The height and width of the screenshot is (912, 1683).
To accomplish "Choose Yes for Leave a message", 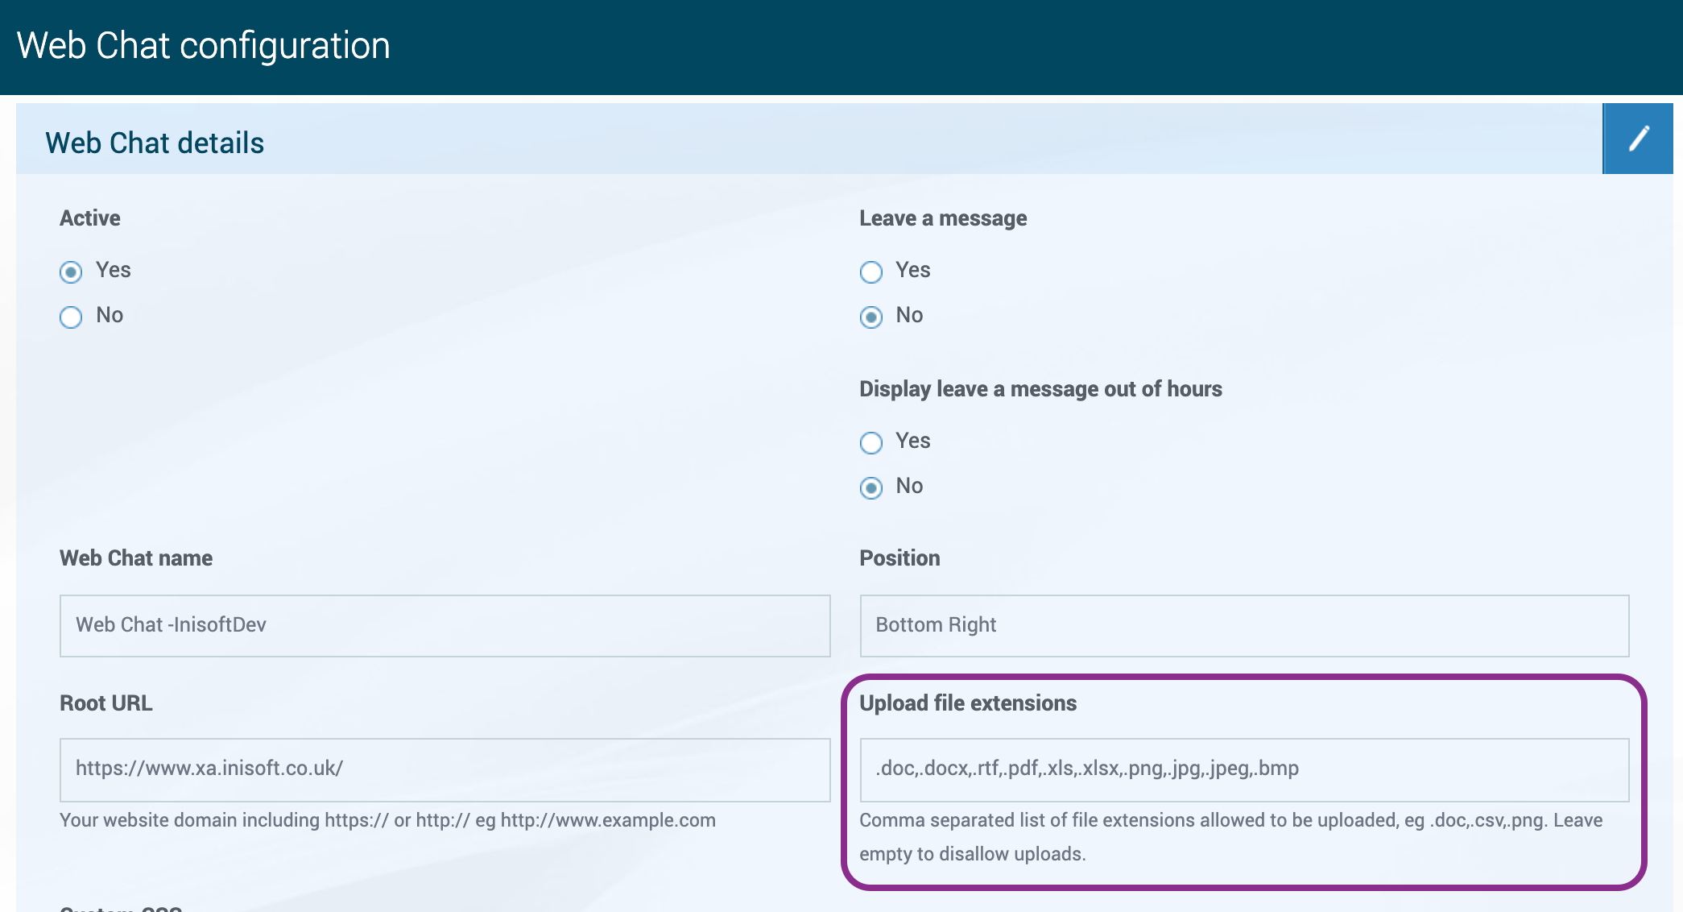I will click(x=871, y=272).
